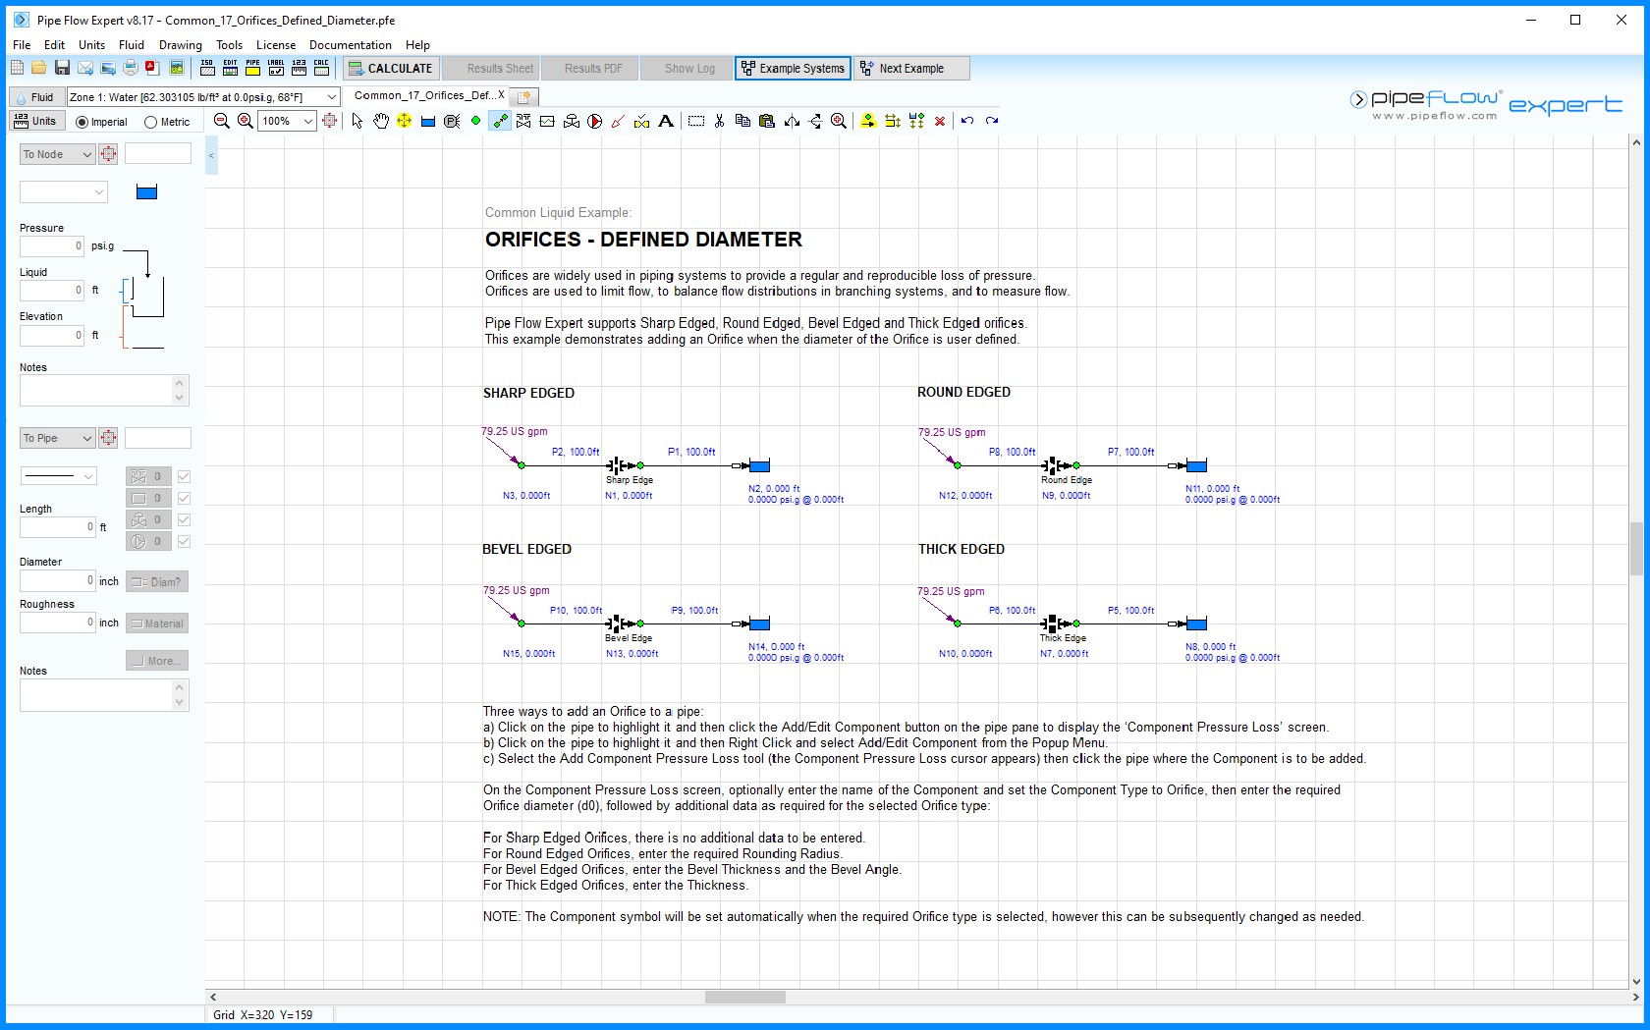
Task: Select the green Add Join Point node tool
Action: 475,121
